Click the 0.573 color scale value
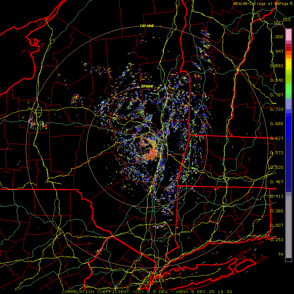Viewport: 294px width, 294px height. pyautogui.click(x=277, y=153)
